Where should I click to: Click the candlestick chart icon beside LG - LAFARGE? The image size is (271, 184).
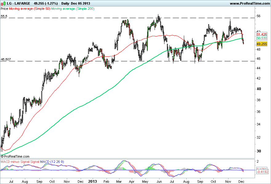tap(3, 3)
